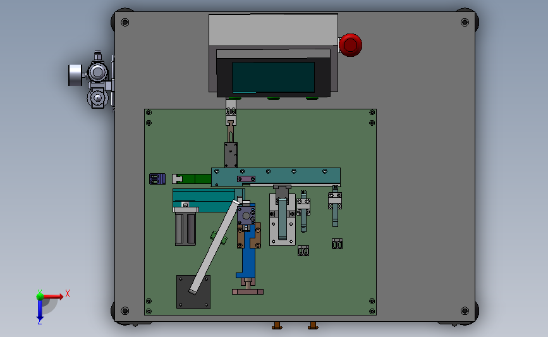548x337 pixels.
Task: Select the light gray control box top cover
Action: tap(273, 30)
